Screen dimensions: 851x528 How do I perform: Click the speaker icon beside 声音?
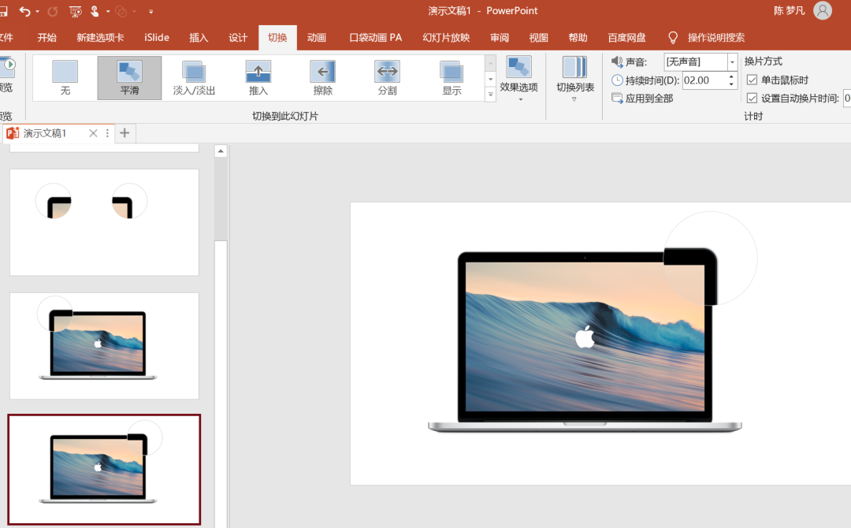coord(617,61)
